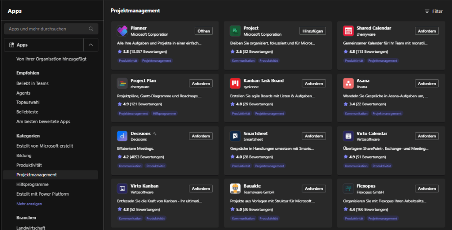Click Hilfsprogramme tag on Project Plan card
Viewport: 452px width, 230px height.
pyautogui.click(x=164, y=113)
